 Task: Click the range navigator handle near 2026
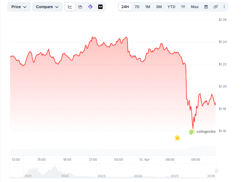coord(217,171)
